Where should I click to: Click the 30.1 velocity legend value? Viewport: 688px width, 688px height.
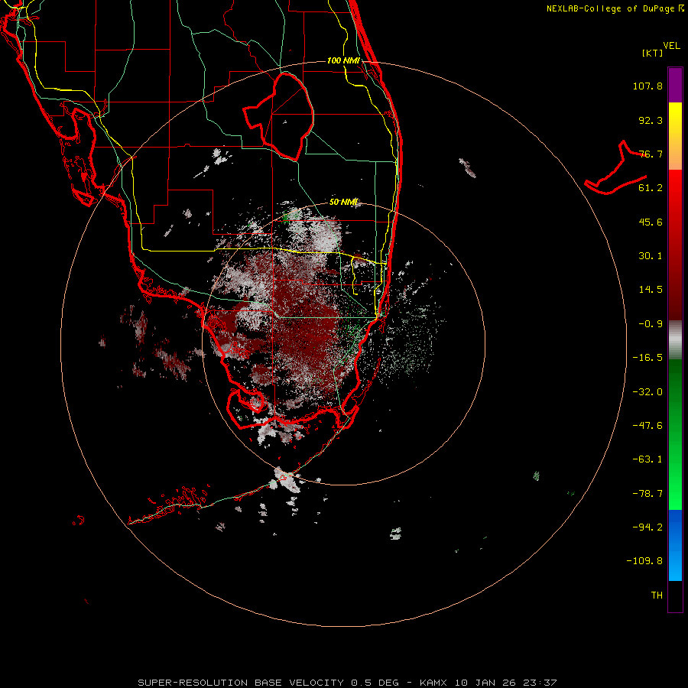[651, 256]
